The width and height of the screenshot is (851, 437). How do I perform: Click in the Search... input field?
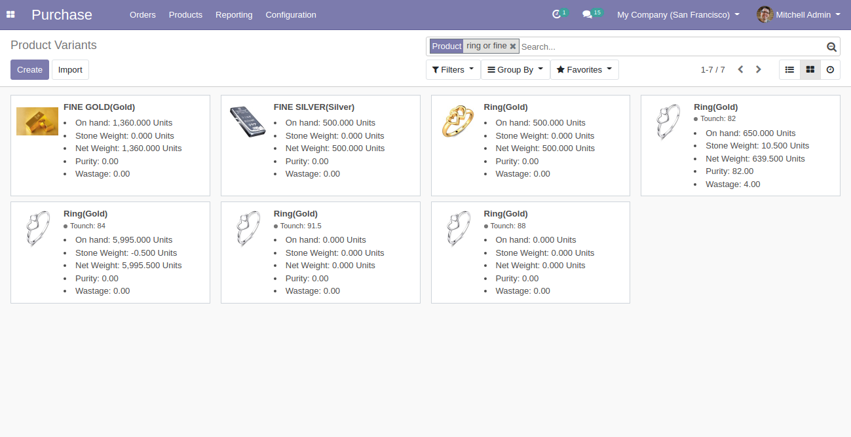click(x=671, y=46)
